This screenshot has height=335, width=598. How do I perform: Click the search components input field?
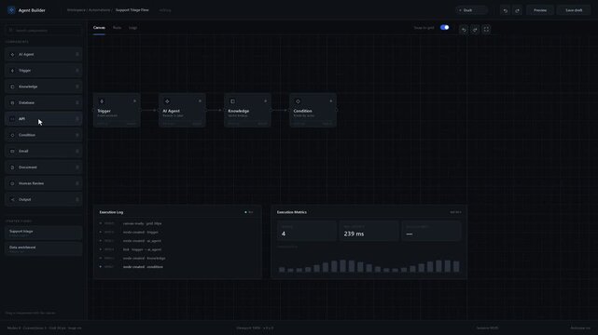pyautogui.click(x=44, y=31)
